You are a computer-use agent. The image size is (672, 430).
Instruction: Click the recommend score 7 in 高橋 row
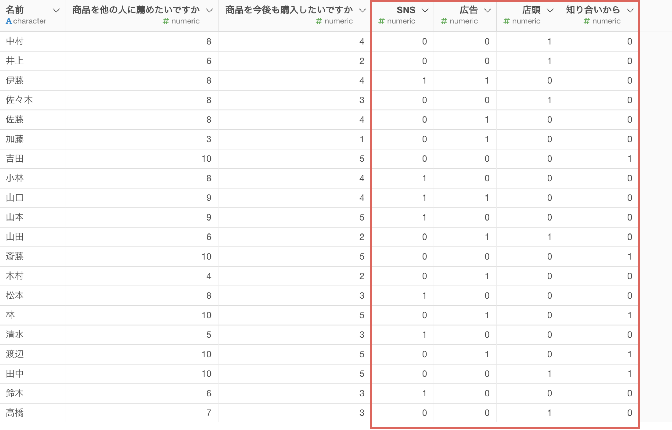(209, 413)
